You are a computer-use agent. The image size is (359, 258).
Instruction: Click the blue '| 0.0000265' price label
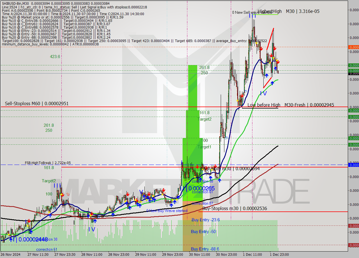tap(201, 188)
